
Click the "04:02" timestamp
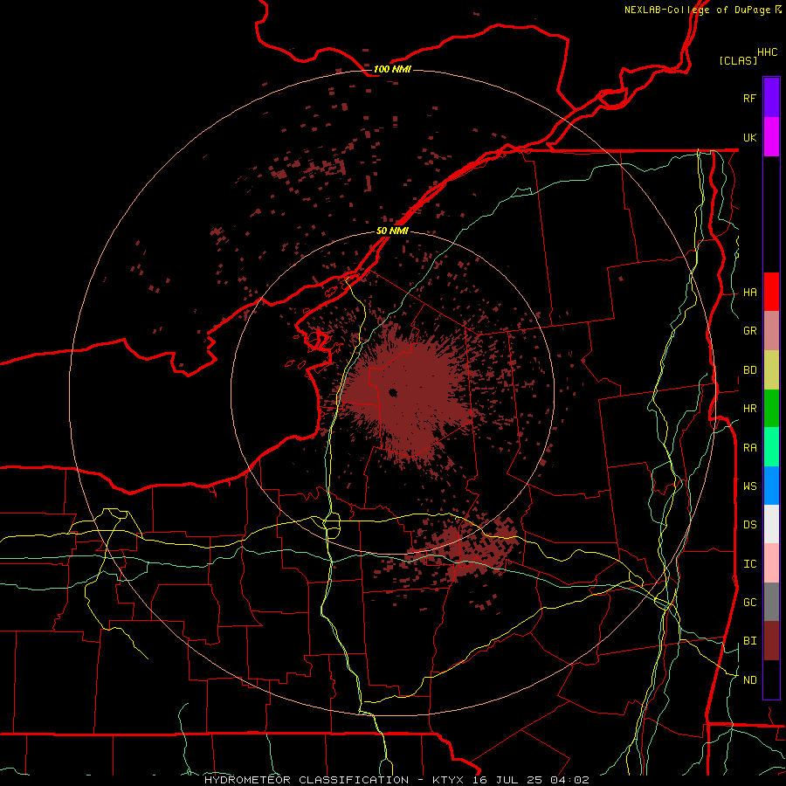[x=569, y=780]
